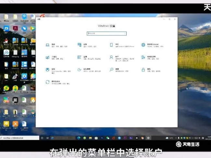
Task: Maximize the Windows 设置 window
Action: click(169, 19)
